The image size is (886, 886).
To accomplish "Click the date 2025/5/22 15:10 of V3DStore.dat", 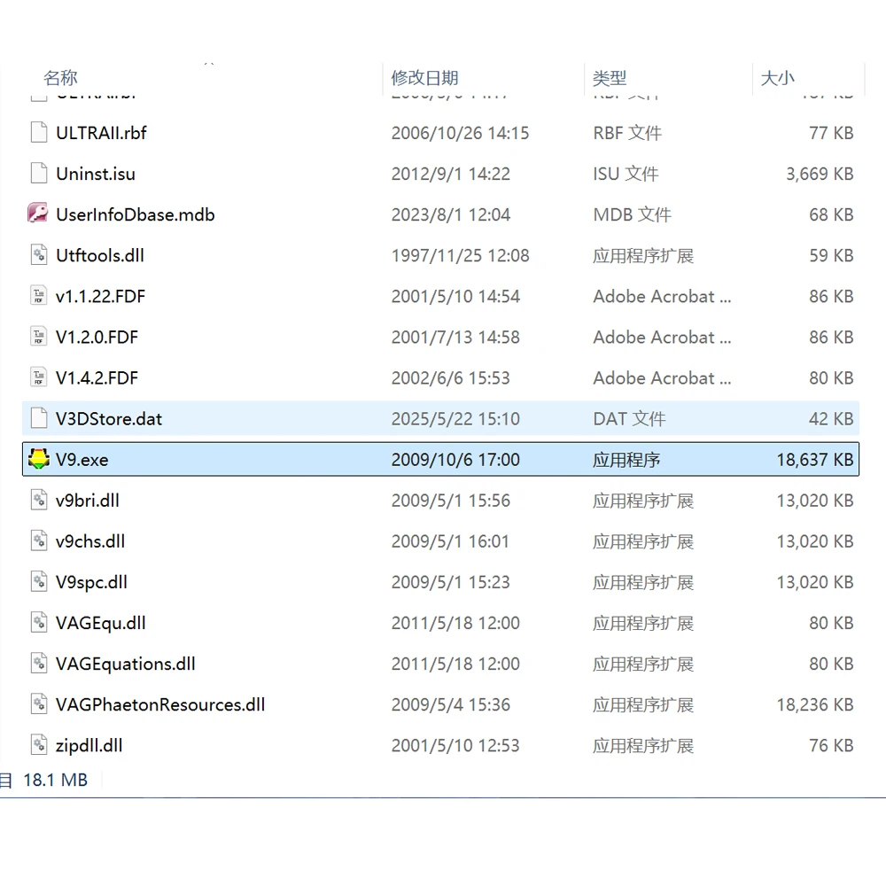I will 455,419.
